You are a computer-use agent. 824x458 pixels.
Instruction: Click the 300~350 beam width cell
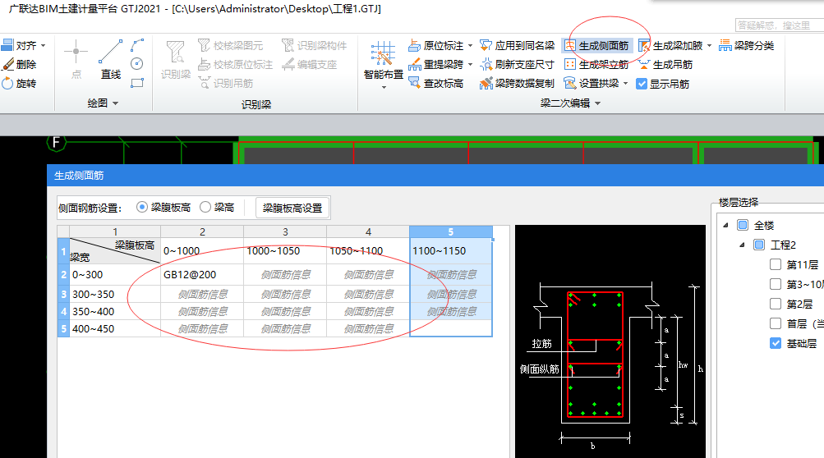tap(115, 294)
